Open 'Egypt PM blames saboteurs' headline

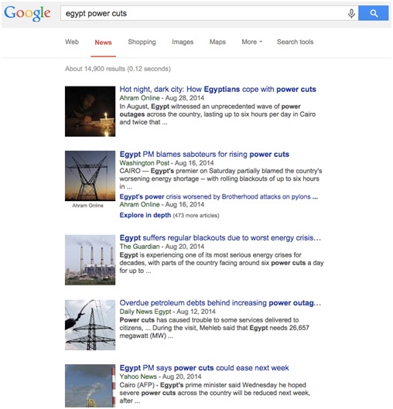pyautogui.click(x=204, y=154)
